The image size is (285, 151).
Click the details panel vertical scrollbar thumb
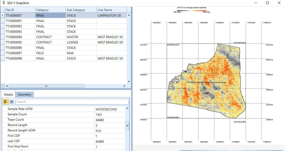pos(127,125)
